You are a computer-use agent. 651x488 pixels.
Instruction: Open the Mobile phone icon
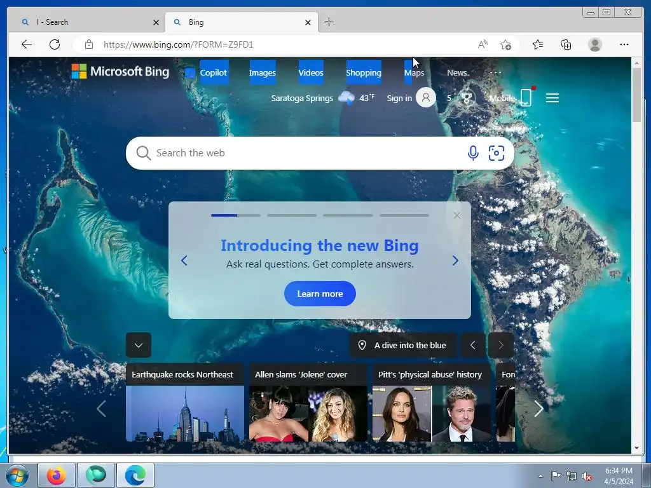click(x=526, y=97)
